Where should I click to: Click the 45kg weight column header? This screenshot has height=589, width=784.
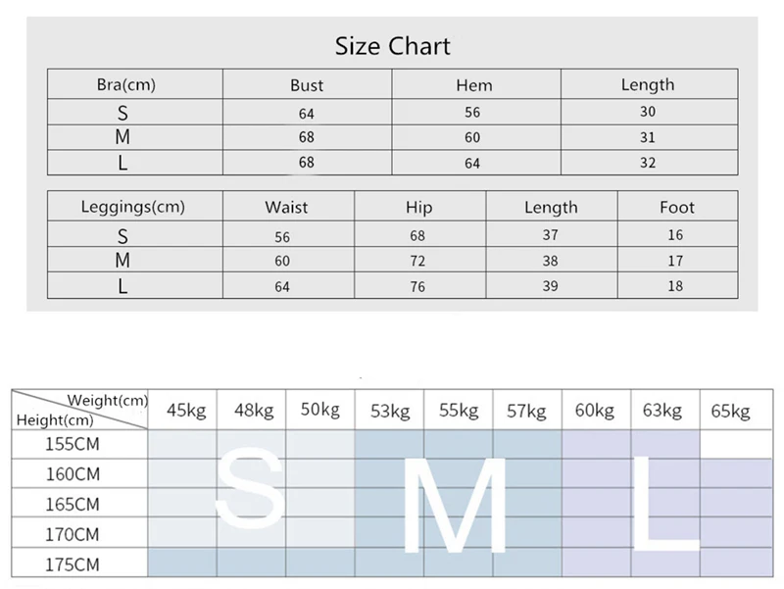[185, 410]
